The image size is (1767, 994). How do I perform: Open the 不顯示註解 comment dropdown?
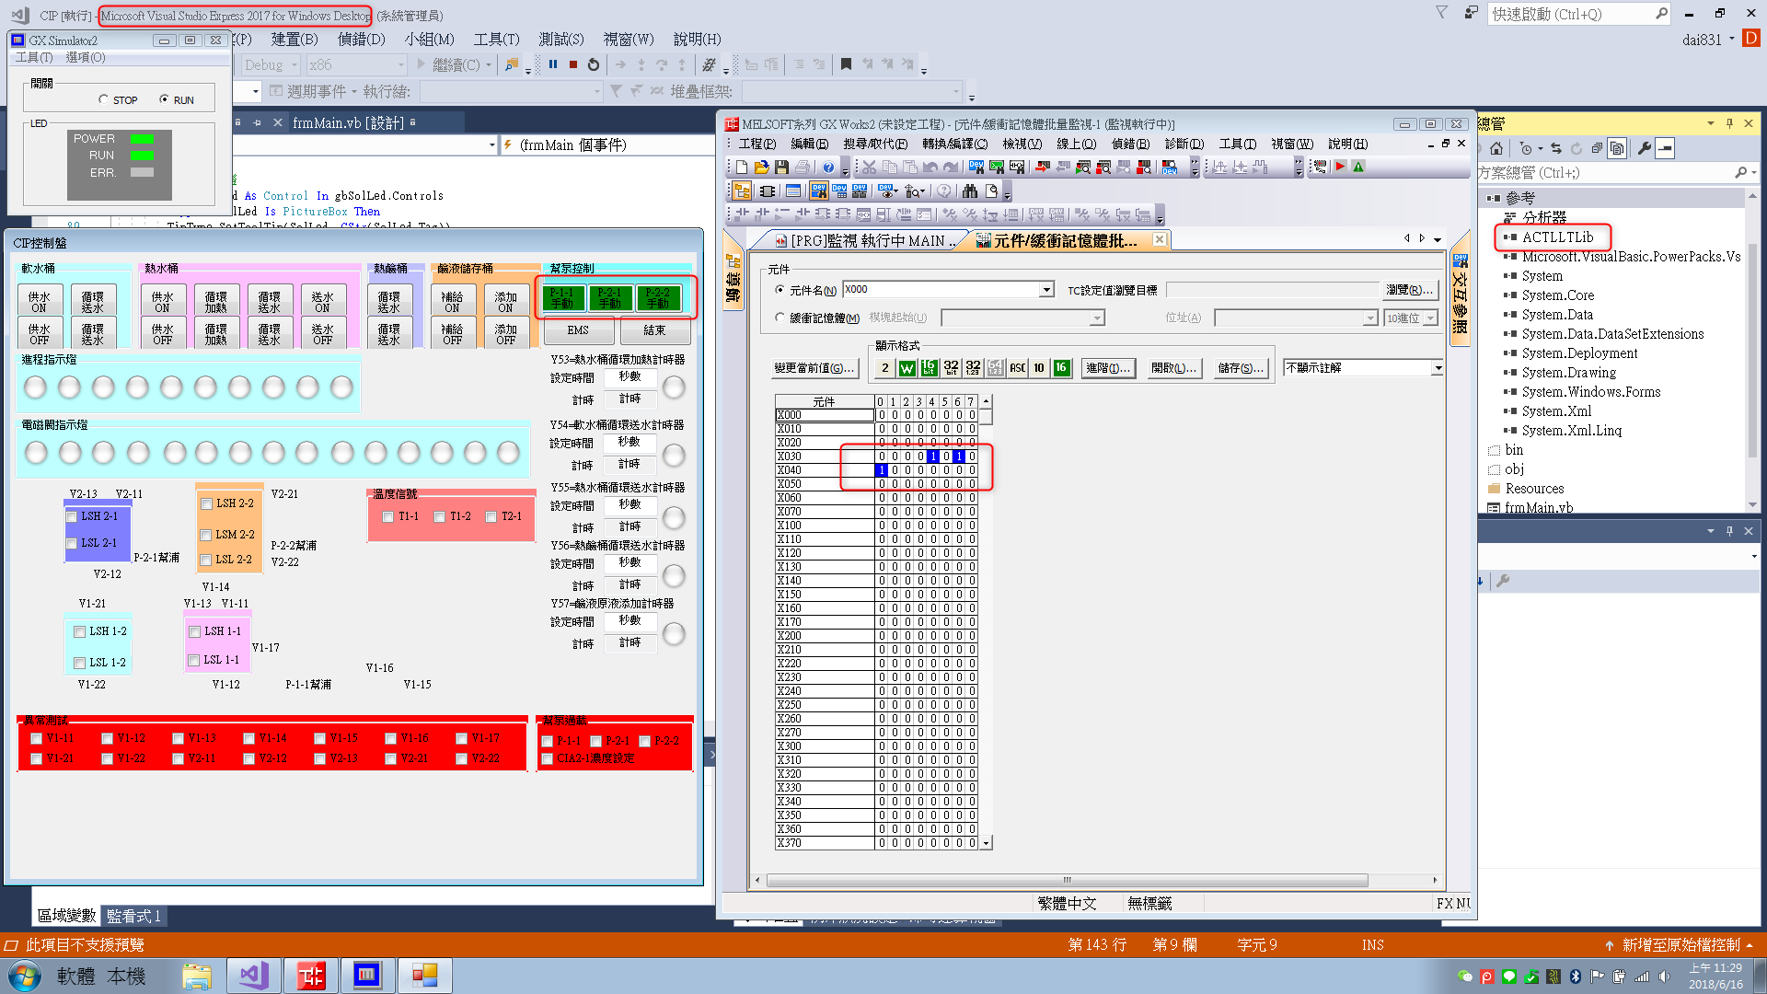click(x=1437, y=368)
